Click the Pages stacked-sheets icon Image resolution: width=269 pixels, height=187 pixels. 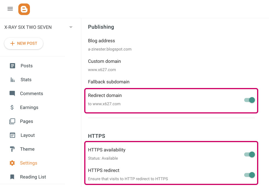[x=12, y=121]
